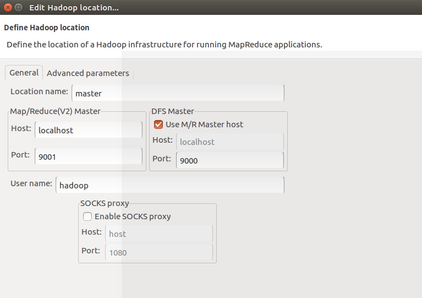Click the DFS Master Port field 9000
Screen dimensions: 422x298
[x=230, y=160]
